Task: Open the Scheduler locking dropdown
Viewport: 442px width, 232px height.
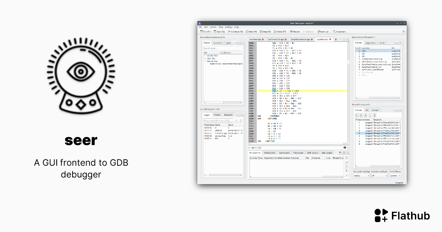Action: [361, 176]
